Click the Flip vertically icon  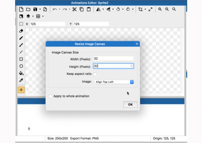[x=108, y=9]
